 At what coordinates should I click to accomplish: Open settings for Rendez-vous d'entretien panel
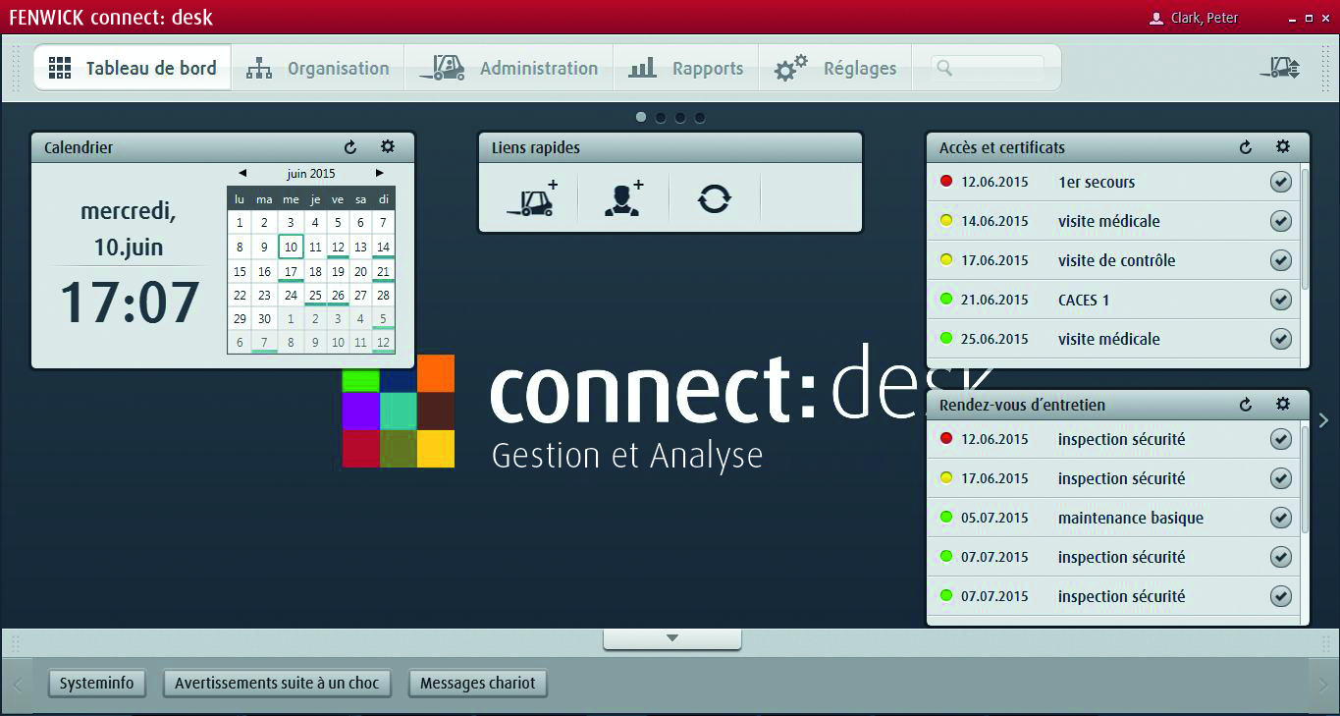click(1282, 405)
